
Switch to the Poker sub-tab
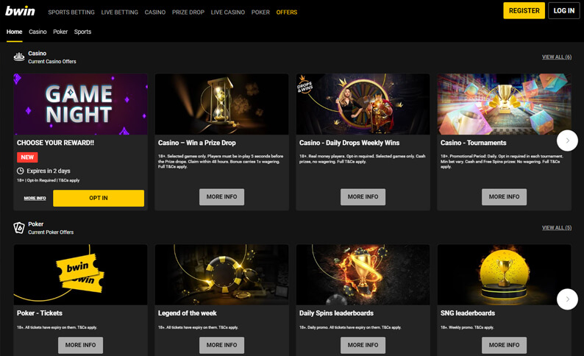[x=60, y=32]
